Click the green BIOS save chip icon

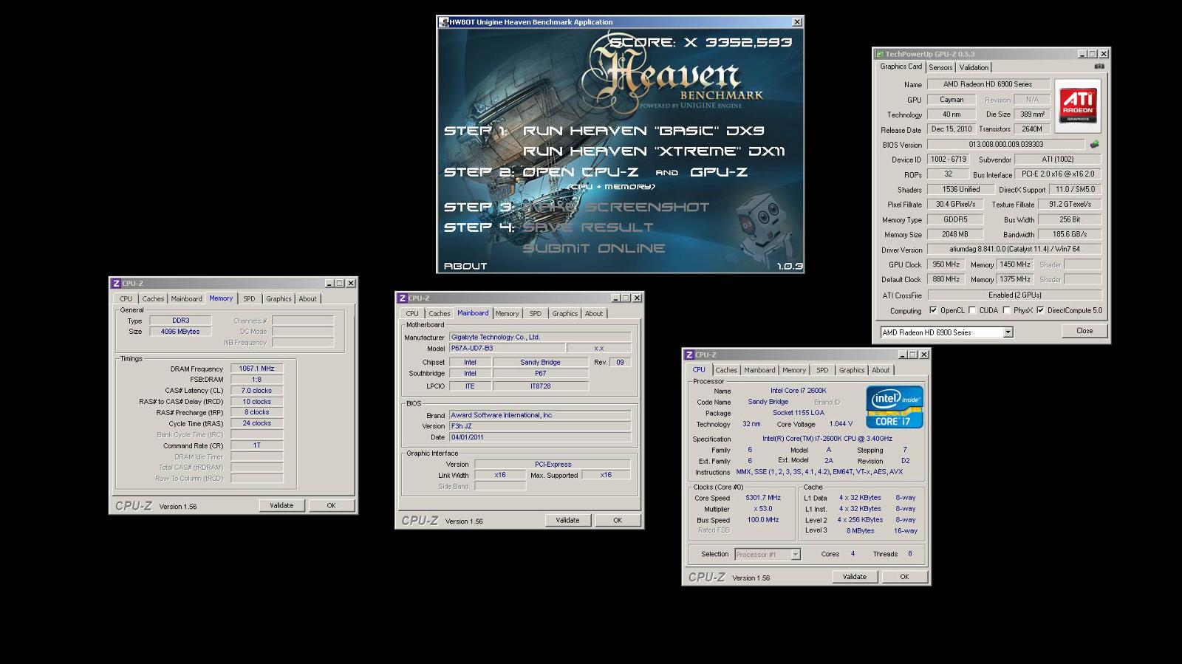[x=1094, y=144]
